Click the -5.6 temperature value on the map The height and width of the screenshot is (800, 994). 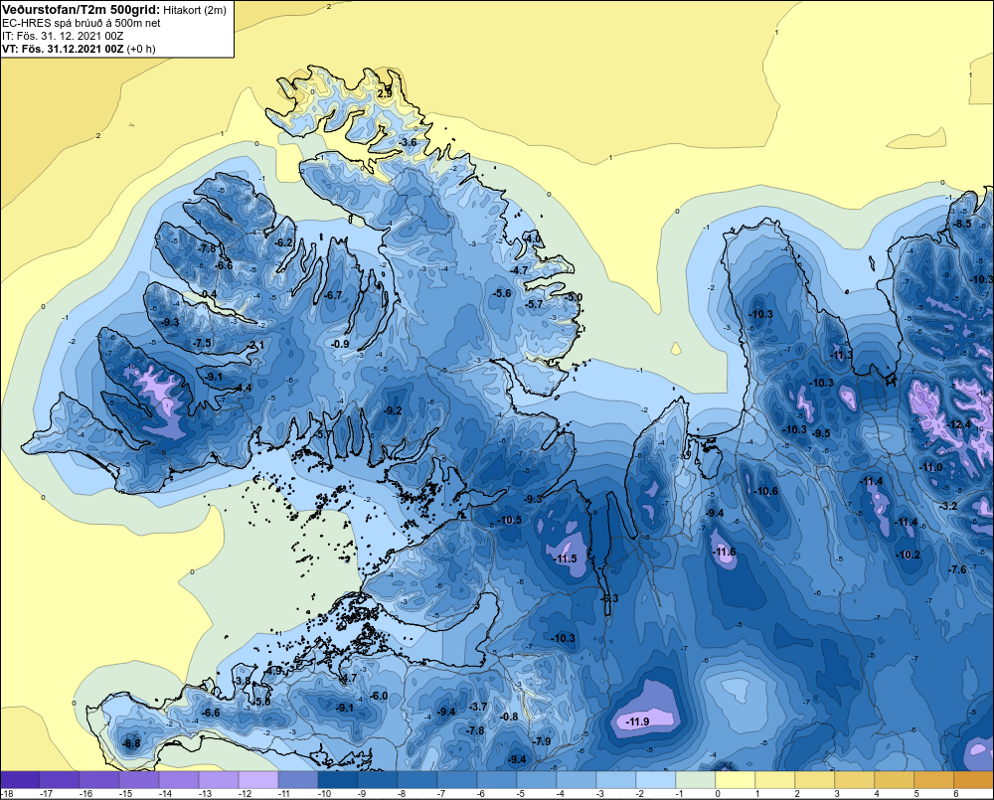(503, 293)
